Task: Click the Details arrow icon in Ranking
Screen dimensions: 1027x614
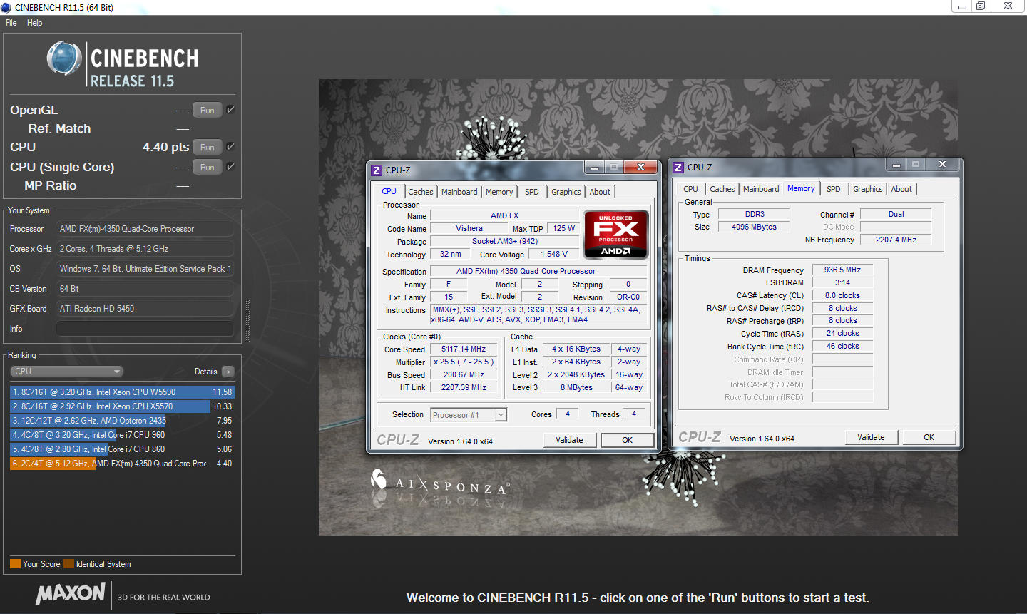Action: pyautogui.click(x=228, y=372)
